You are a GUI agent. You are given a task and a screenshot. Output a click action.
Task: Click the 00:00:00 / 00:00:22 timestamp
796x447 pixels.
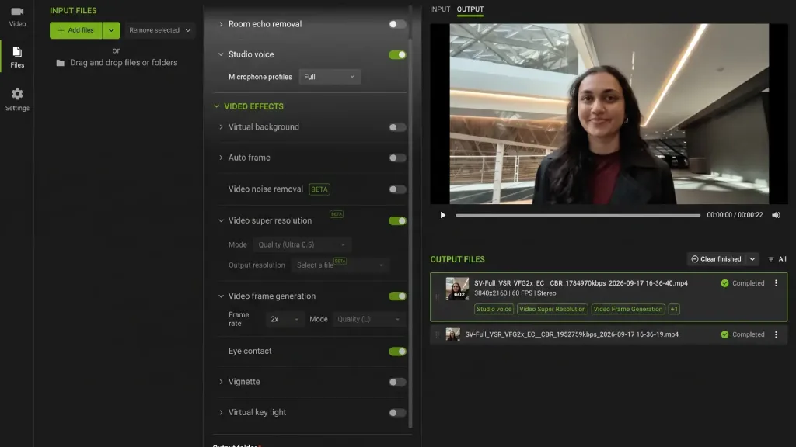[x=735, y=215]
